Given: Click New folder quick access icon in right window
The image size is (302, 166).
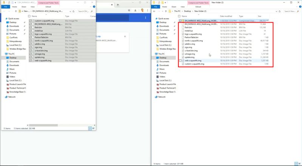Looking at the screenshot, I should click(x=162, y=3).
